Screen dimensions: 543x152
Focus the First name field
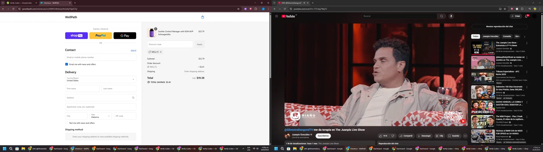pos(82,89)
